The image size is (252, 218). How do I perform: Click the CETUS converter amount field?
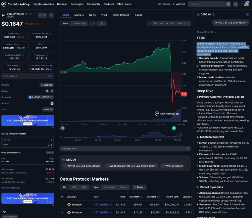click(28, 140)
